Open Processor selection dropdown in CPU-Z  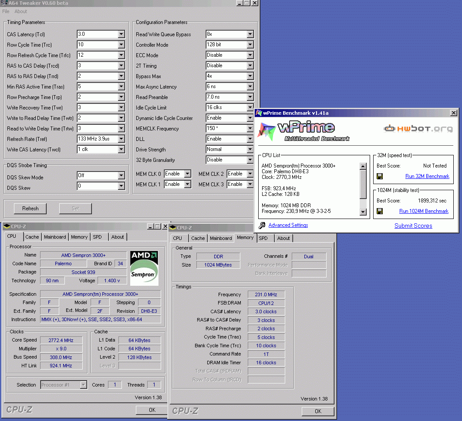click(x=84, y=385)
